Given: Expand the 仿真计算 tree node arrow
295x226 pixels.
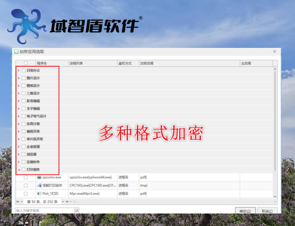Looking at the screenshot, I should (19, 124).
